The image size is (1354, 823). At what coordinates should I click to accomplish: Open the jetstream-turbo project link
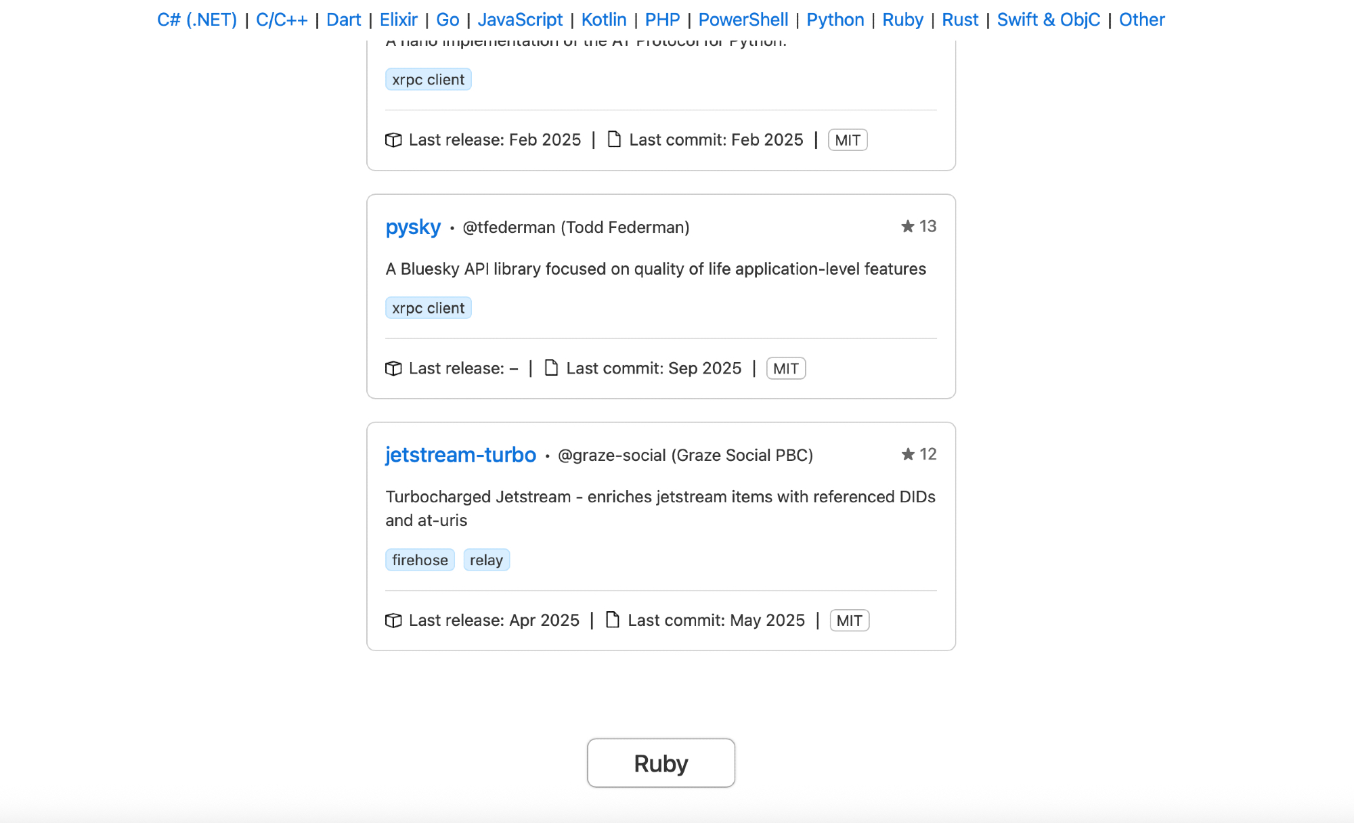(460, 455)
